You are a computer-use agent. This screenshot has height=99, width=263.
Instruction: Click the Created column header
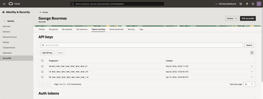click(169, 61)
